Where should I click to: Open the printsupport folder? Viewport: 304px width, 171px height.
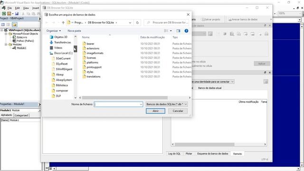tap(94, 67)
